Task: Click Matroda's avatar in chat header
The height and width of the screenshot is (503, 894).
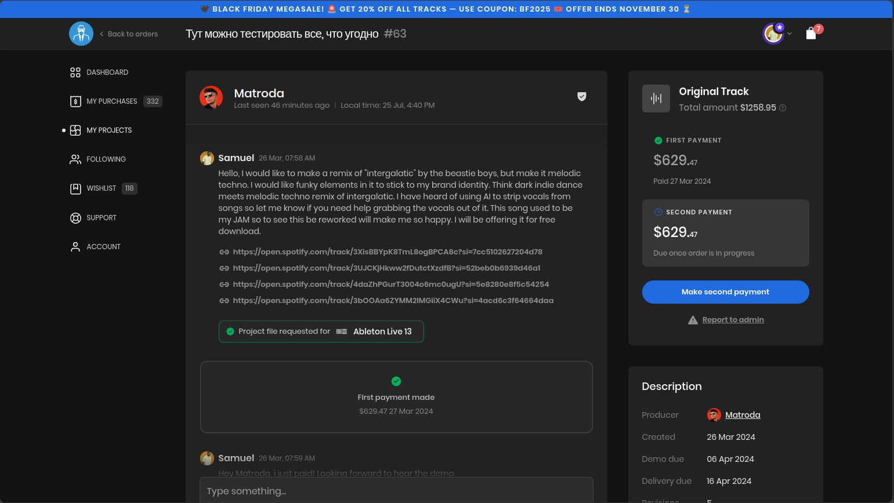Action: 211,97
